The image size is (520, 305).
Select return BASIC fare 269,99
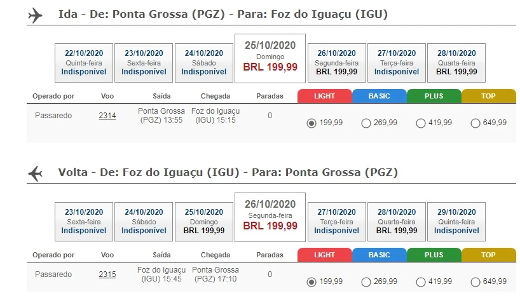click(x=366, y=281)
